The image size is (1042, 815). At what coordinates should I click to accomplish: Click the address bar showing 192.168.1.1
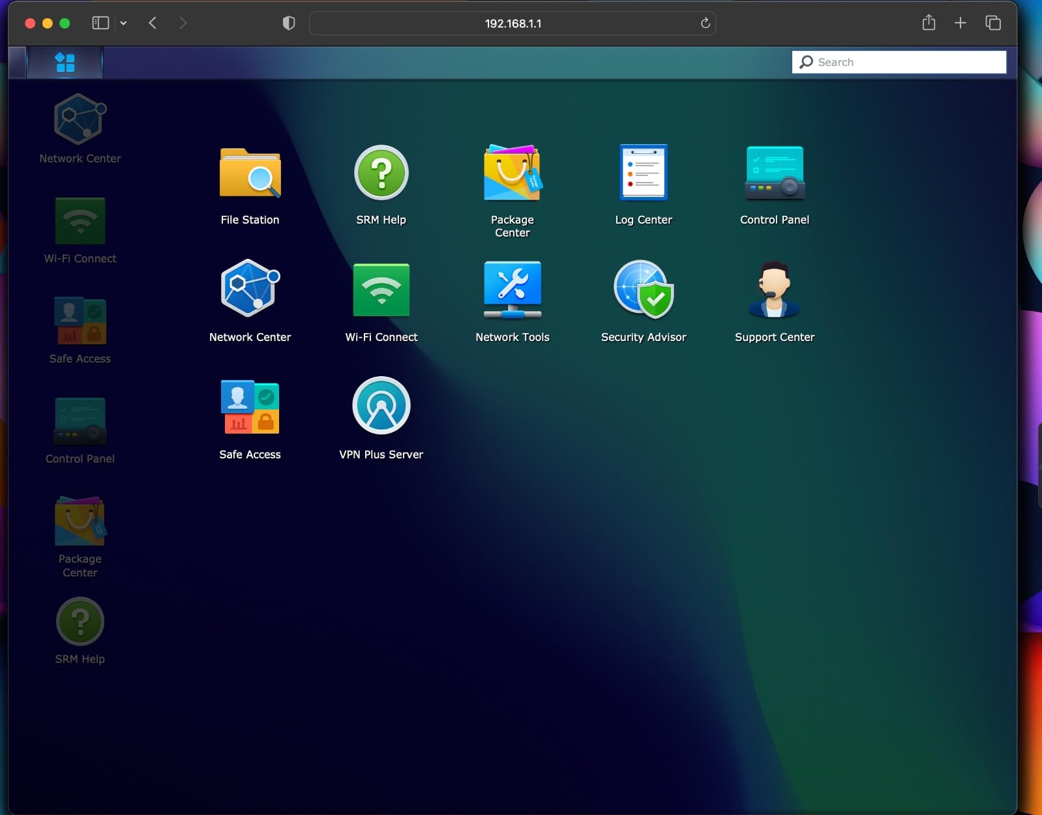tap(513, 23)
